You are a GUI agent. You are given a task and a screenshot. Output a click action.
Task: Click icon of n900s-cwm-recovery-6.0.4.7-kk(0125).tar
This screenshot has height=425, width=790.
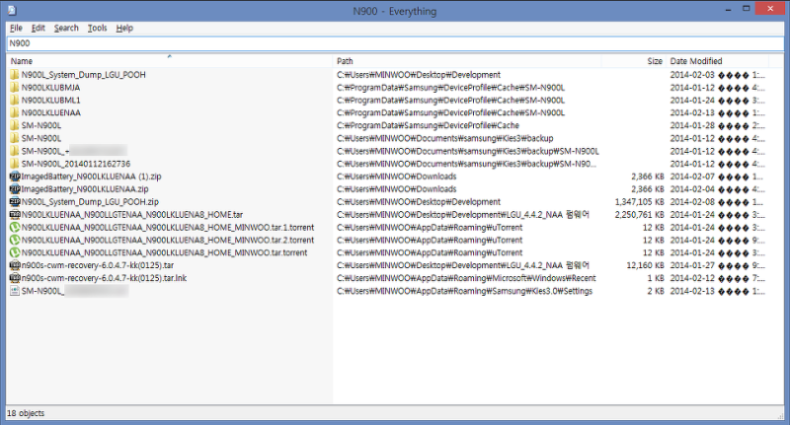pyautogui.click(x=15, y=265)
